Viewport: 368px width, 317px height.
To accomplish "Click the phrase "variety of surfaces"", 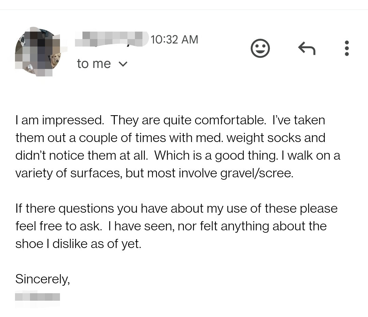I will 68,173.
